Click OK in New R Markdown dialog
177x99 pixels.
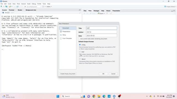tap(103, 74)
